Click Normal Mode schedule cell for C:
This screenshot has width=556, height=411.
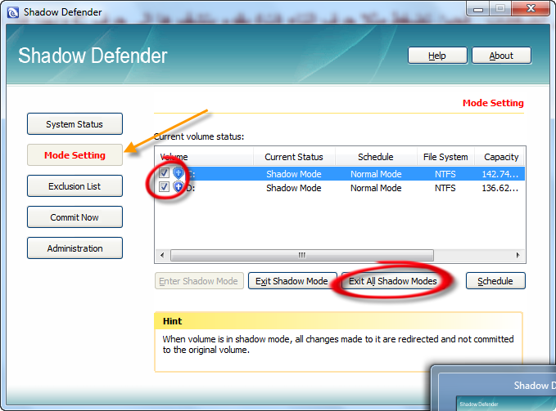376,174
